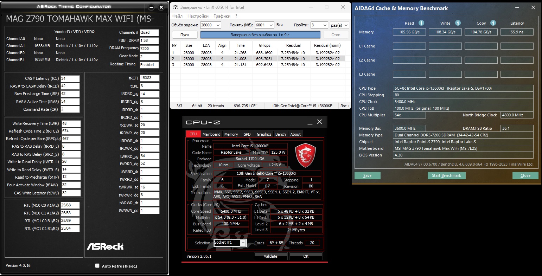542x276 pixels.
Task: Open the раз(а) units dropdown
Action: pyautogui.click(x=339, y=25)
